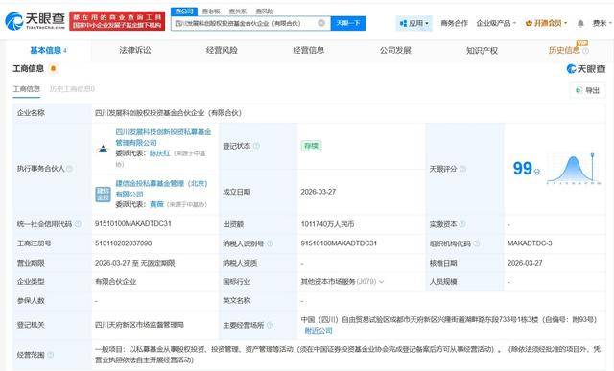Click the info icon next to 实缴资本
614x371 pixels.
[x=462, y=224]
